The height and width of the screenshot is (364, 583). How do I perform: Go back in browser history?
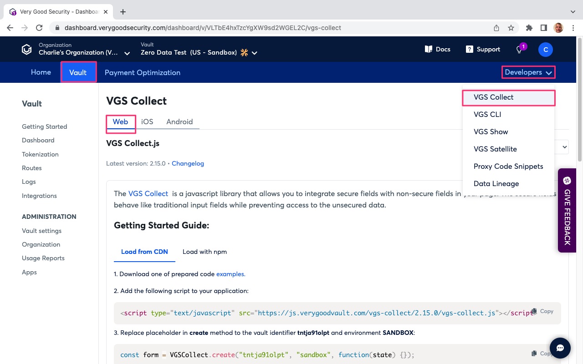pyautogui.click(x=10, y=28)
